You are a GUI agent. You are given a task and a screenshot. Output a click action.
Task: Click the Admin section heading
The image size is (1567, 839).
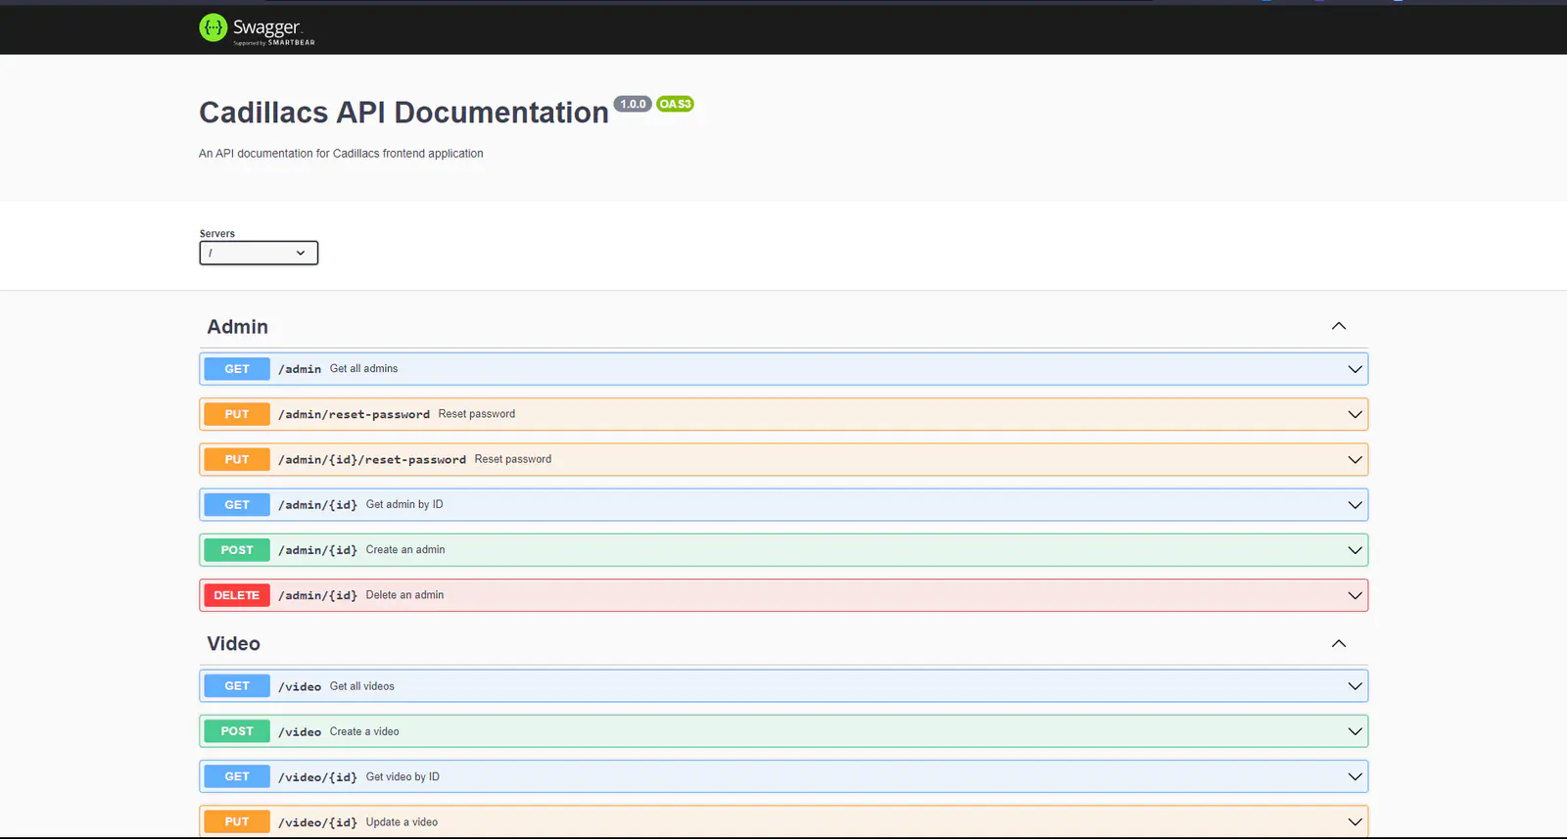pos(238,327)
